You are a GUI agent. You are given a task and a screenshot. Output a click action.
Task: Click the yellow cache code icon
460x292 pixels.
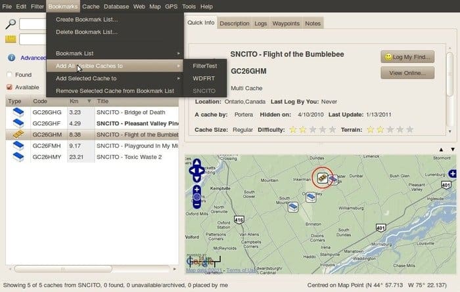[11, 39]
